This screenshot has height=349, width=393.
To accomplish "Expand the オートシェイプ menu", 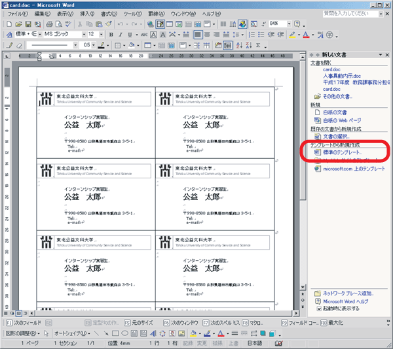I will click(x=73, y=333).
